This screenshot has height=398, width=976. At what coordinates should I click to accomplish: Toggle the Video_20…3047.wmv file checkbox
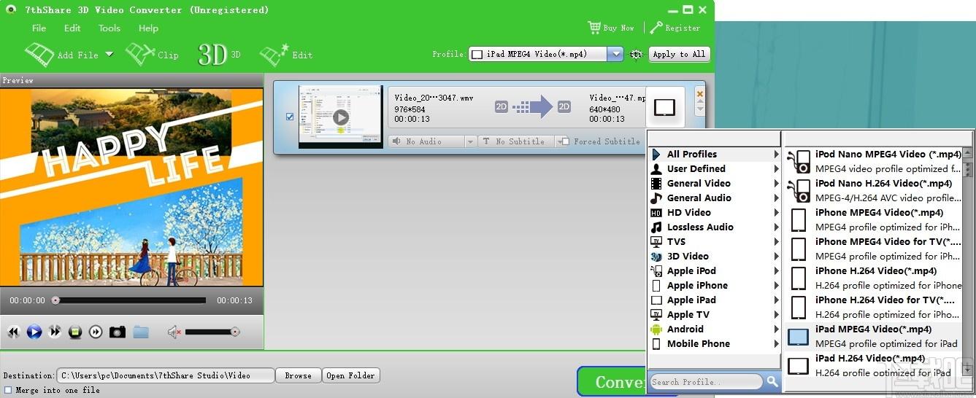[290, 117]
